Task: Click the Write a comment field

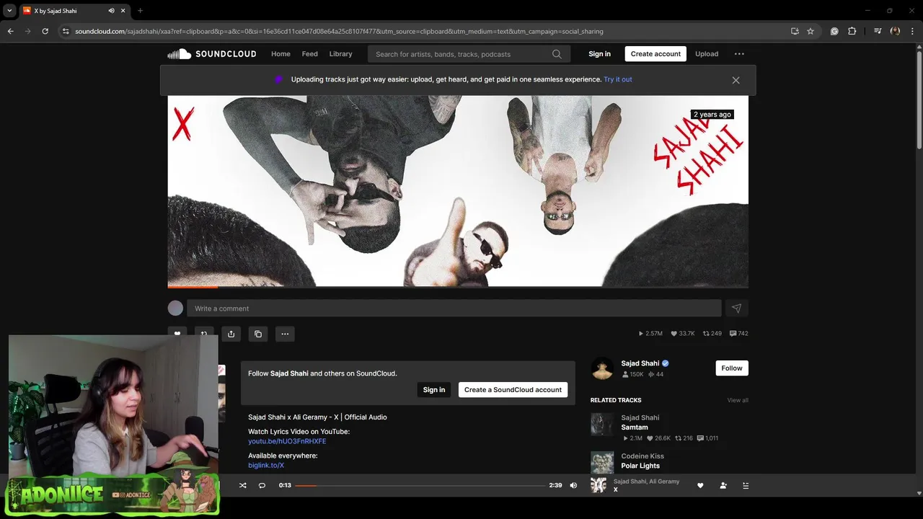Action: [x=454, y=309]
